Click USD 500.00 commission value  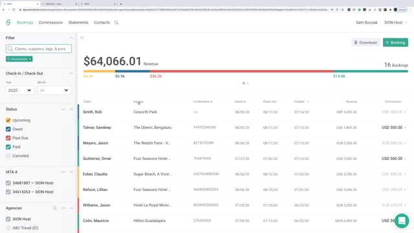coord(392,159)
